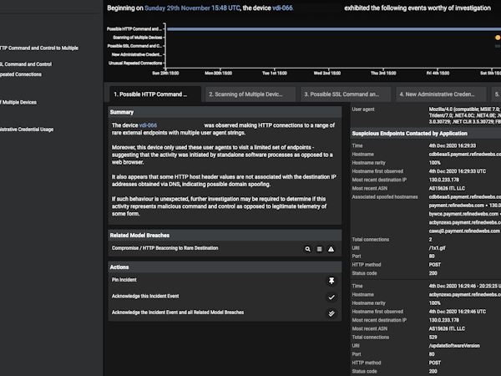The image size is (501, 376).
Task: Click the second hostname acbynzexo.payment.refinedwebs
Action: pos(465,294)
